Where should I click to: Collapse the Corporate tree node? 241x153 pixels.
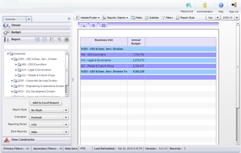pos(8,54)
